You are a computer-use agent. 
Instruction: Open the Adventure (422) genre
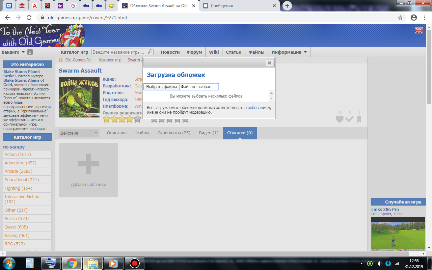20,163
